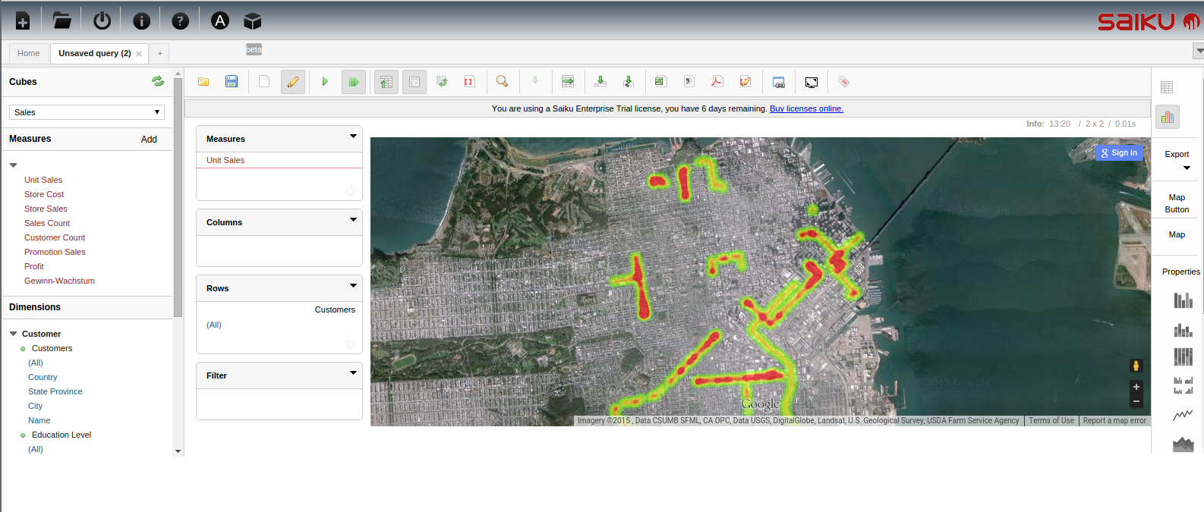1204x512 pixels.
Task: Click the show MDX red brackets icon
Action: coord(469,82)
